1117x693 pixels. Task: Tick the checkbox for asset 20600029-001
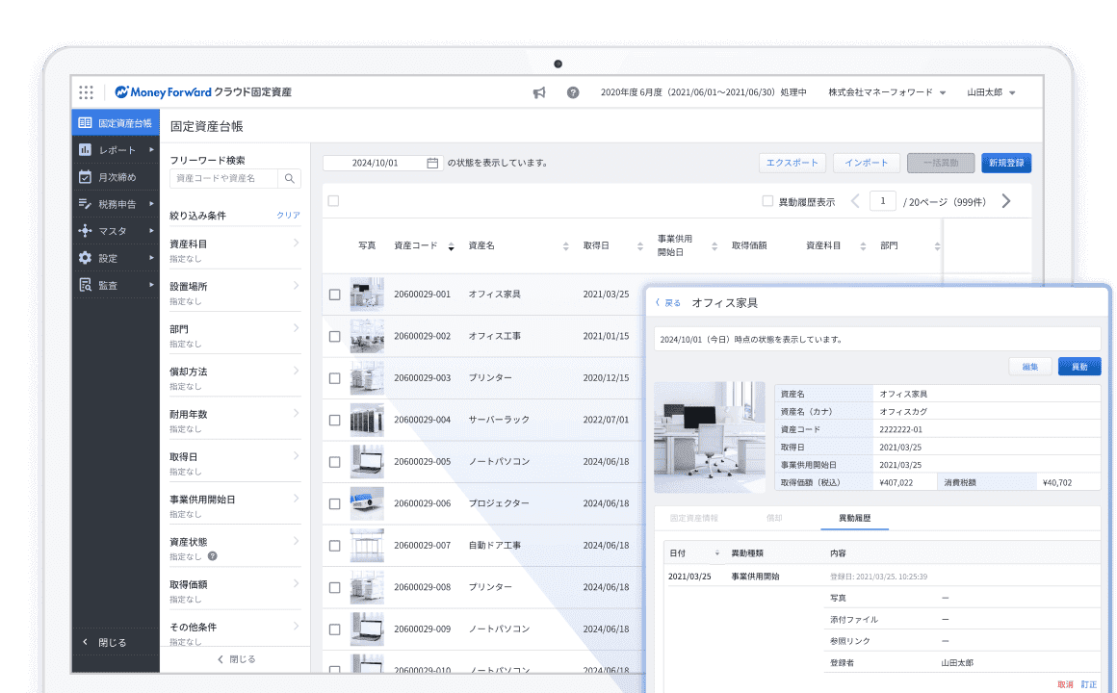coord(334,295)
